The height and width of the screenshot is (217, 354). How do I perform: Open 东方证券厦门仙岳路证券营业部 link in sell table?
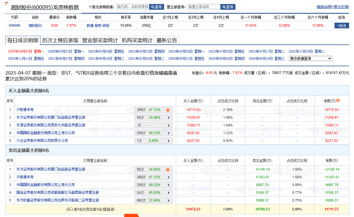(51, 169)
